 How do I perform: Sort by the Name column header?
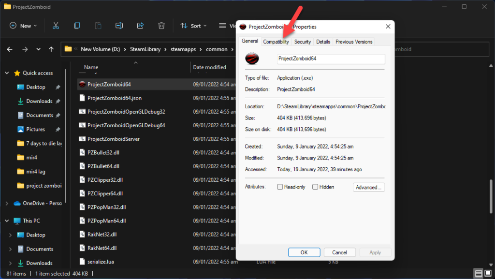click(x=91, y=67)
